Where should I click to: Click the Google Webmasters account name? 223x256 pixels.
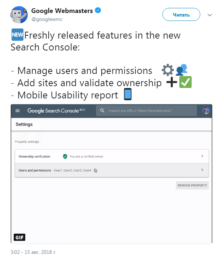[62, 11]
